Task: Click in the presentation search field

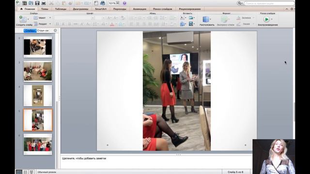Action: click(x=269, y=3)
